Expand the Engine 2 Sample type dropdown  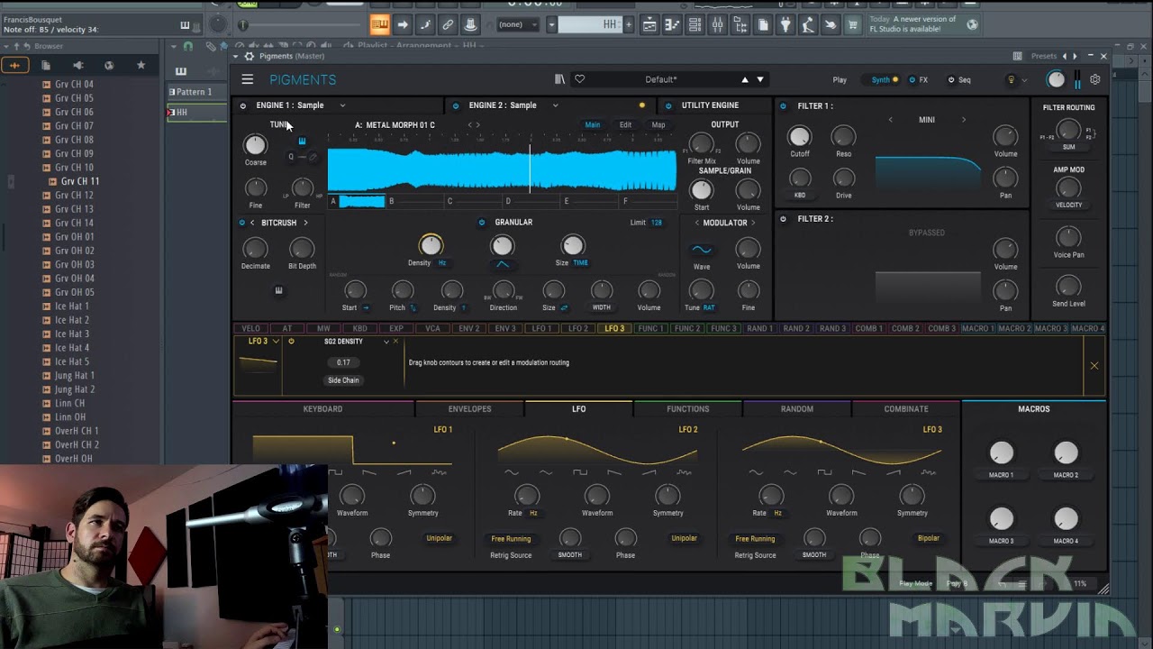pyautogui.click(x=555, y=105)
